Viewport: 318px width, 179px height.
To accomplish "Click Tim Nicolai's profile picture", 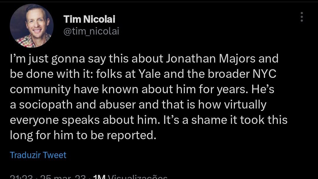I will 32,26.
